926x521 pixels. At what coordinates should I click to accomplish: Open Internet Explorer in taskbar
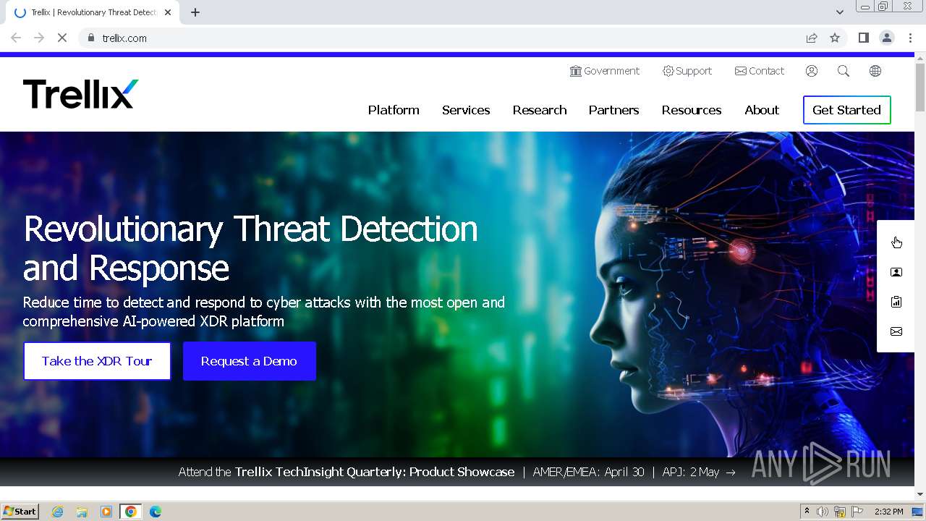[57, 512]
